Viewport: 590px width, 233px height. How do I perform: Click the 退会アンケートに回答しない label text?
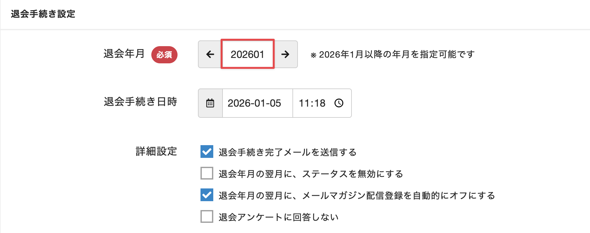(278, 217)
